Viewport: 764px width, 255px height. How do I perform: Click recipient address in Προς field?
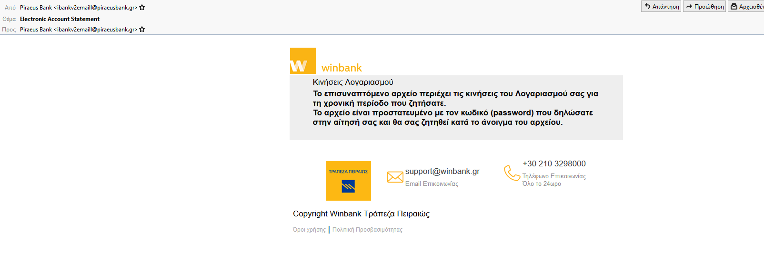[x=79, y=30]
